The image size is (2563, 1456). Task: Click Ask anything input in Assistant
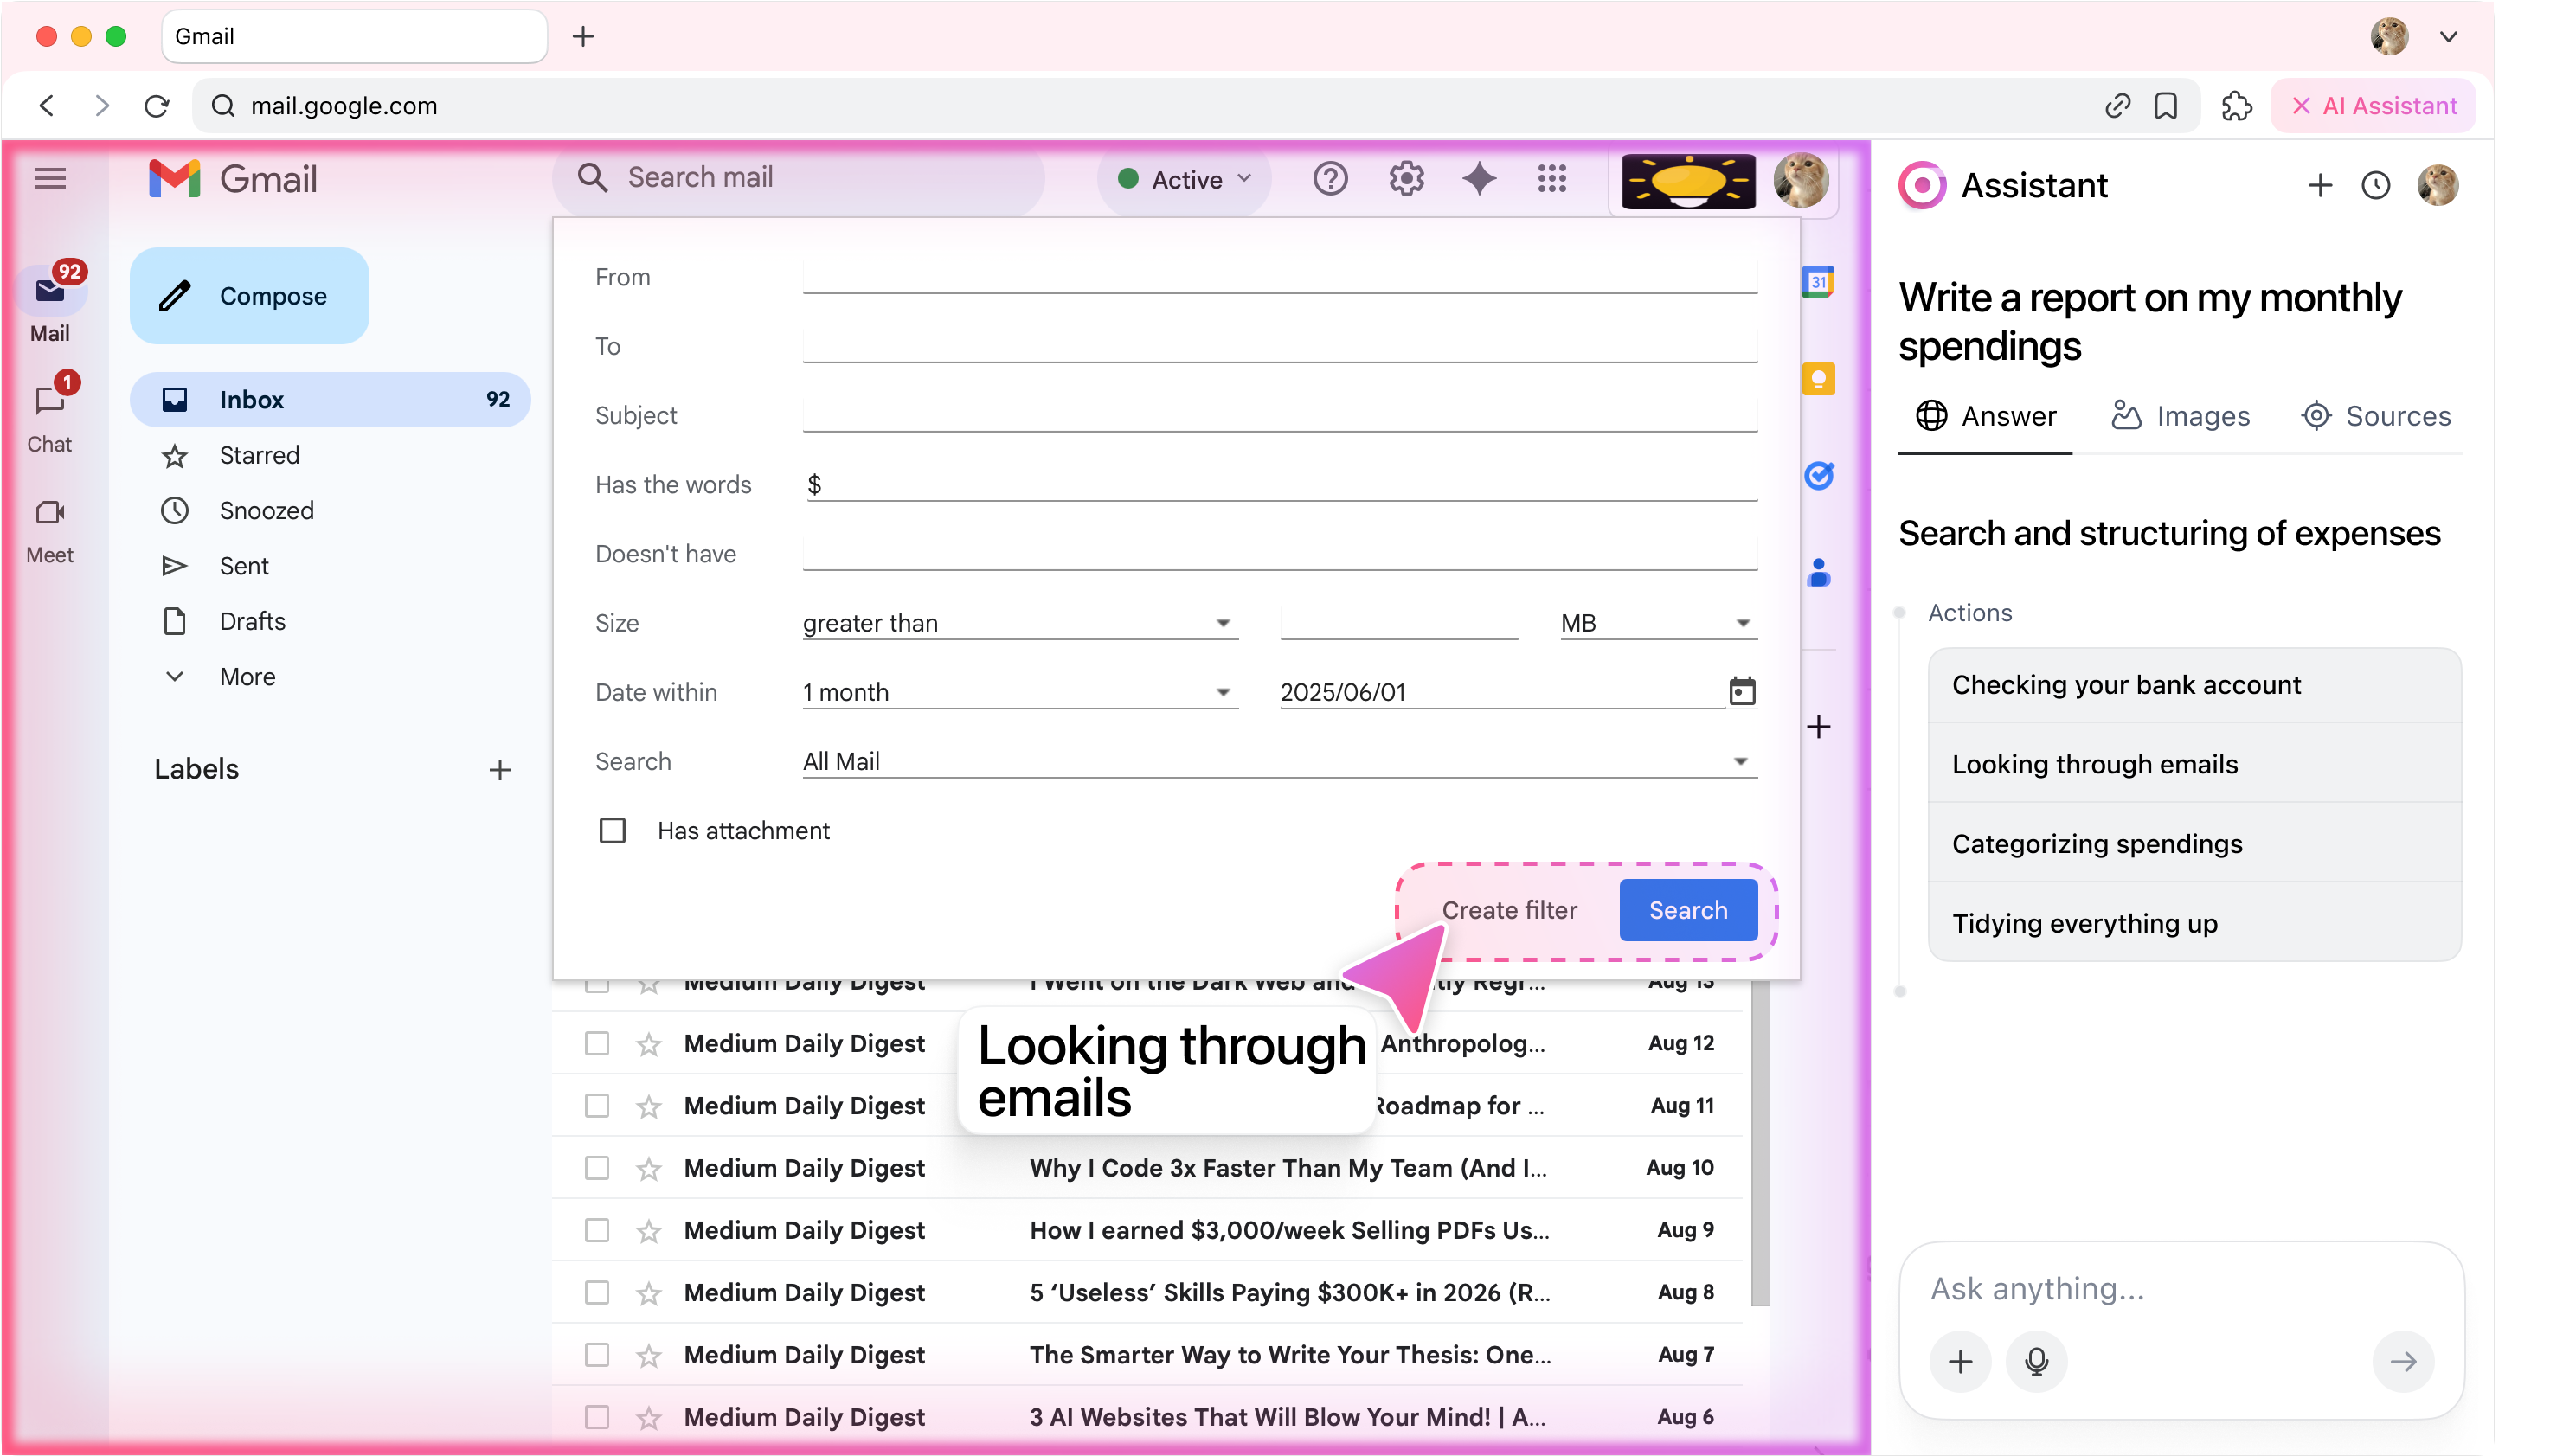pyautogui.click(x=2181, y=1289)
